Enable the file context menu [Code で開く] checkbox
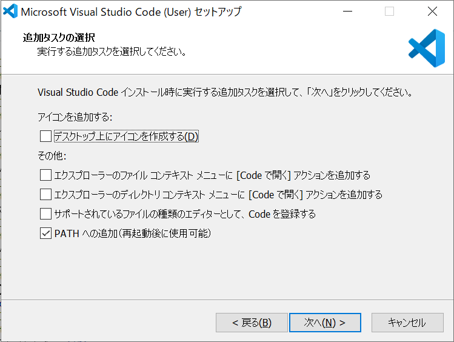This screenshot has height=342, width=454. click(x=45, y=175)
